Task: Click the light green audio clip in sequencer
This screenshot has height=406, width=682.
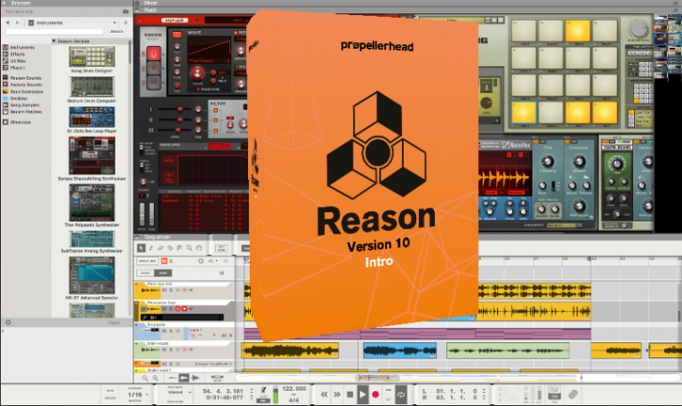Action: click(x=507, y=351)
